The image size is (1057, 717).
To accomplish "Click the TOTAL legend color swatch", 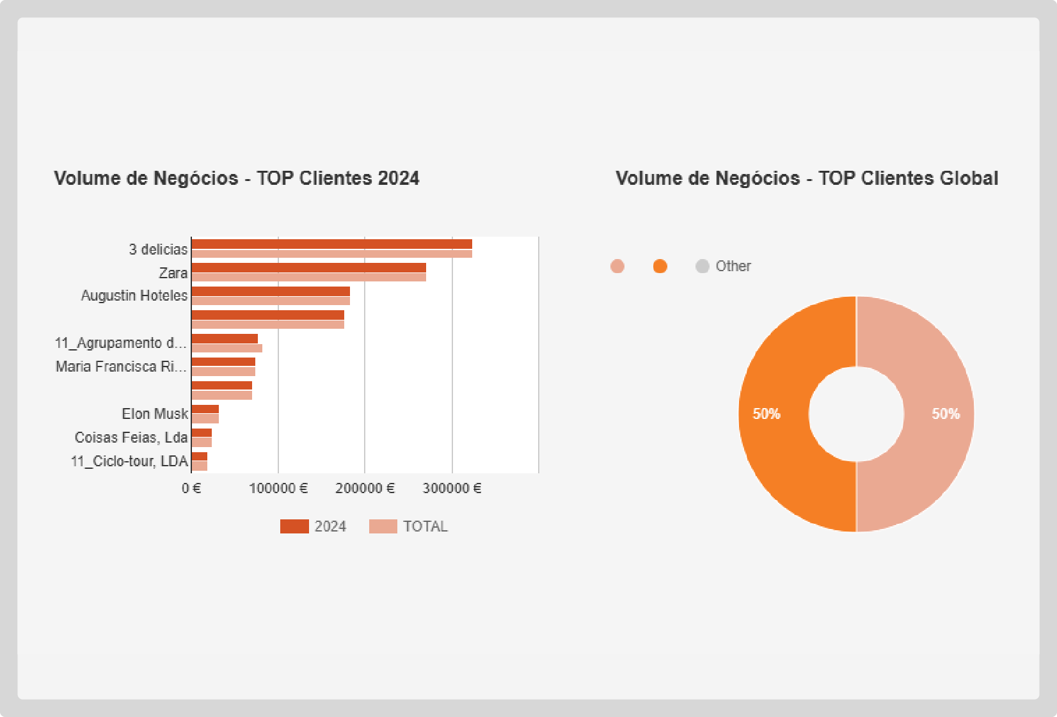I will tap(383, 526).
